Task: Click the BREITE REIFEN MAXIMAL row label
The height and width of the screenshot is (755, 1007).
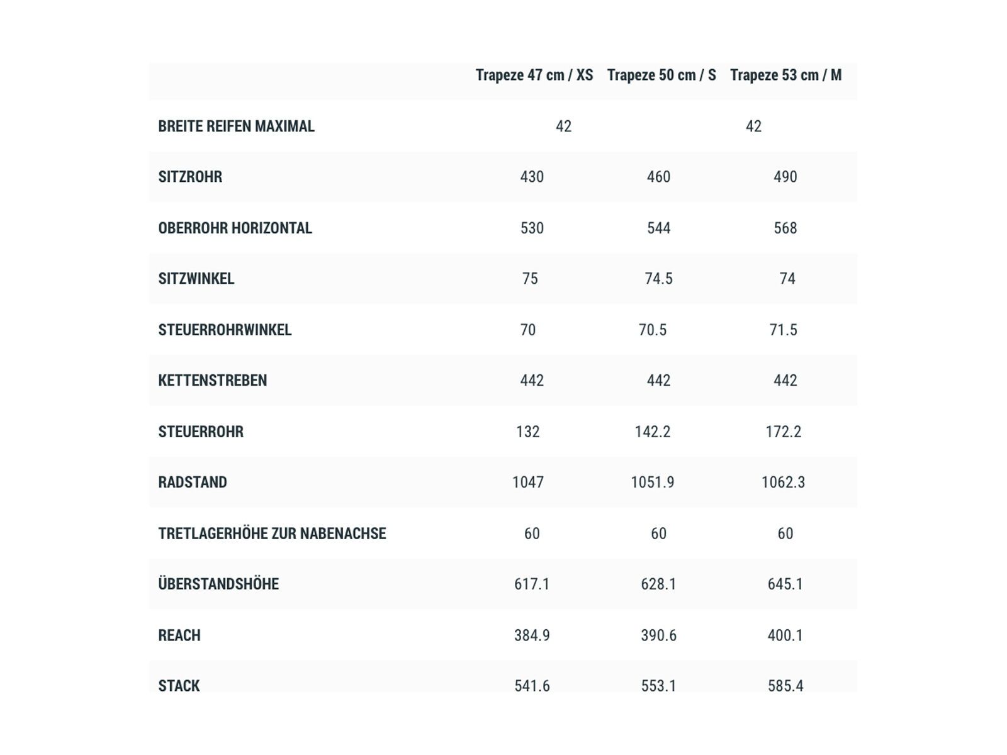Action: click(x=236, y=126)
